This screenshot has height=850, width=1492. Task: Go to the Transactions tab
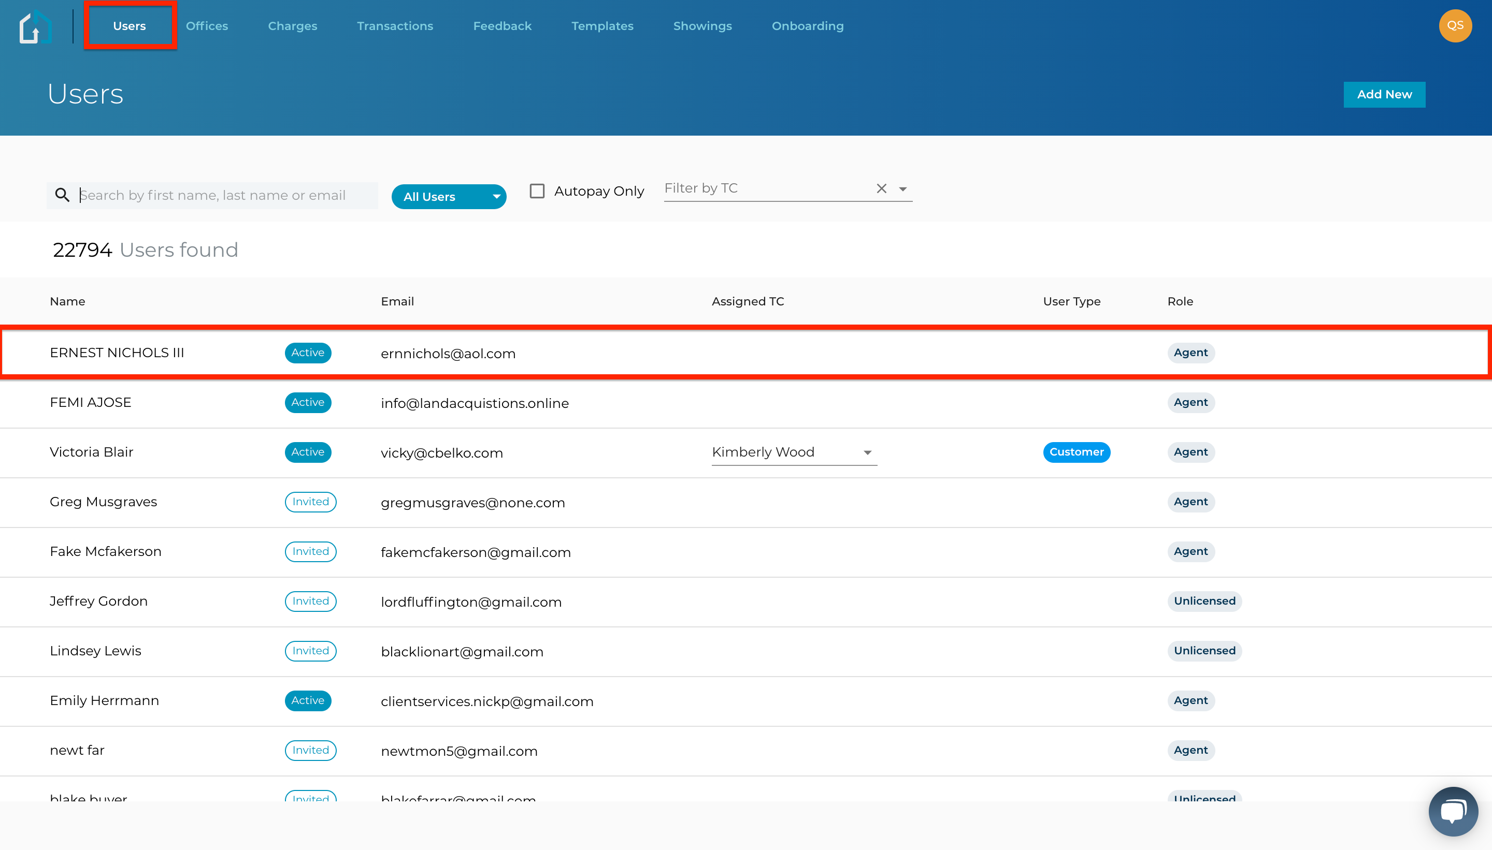[395, 26]
